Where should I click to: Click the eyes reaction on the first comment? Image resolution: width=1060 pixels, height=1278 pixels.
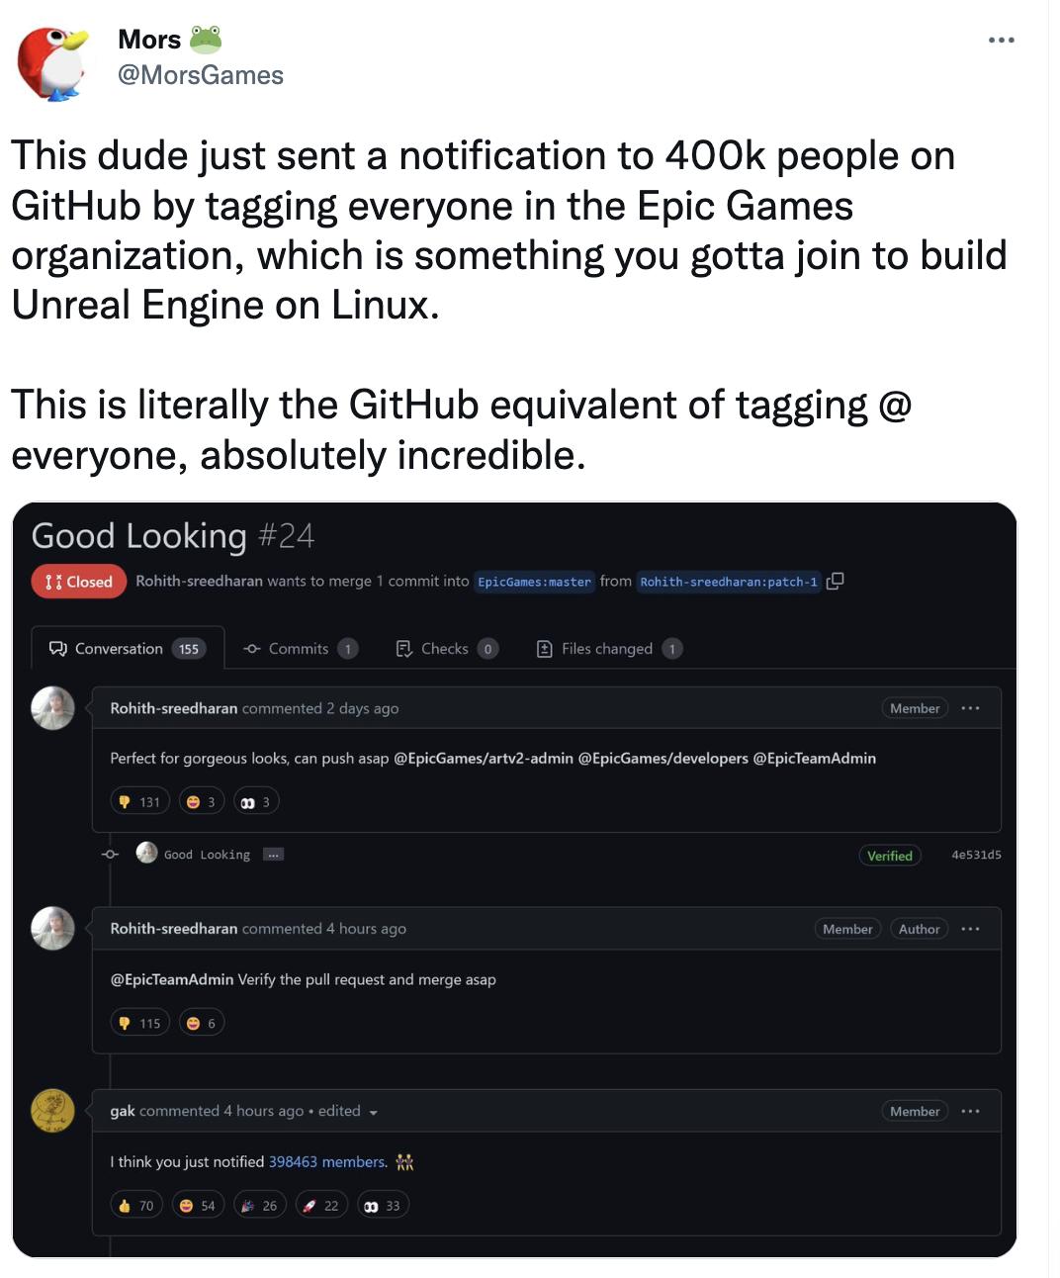click(255, 801)
